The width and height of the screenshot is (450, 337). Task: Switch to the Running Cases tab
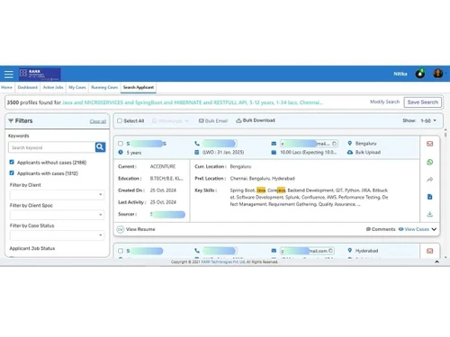(x=104, y=87)
